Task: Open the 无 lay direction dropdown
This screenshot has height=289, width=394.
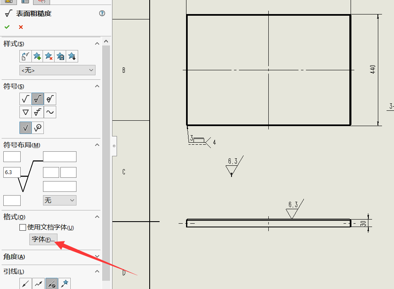Action: coord(60,200)
